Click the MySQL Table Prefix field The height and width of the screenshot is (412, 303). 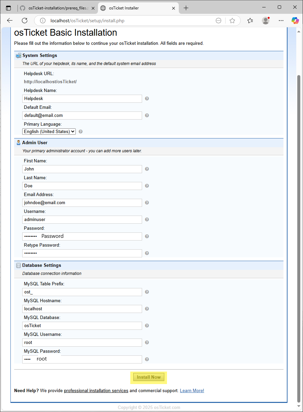82,292
